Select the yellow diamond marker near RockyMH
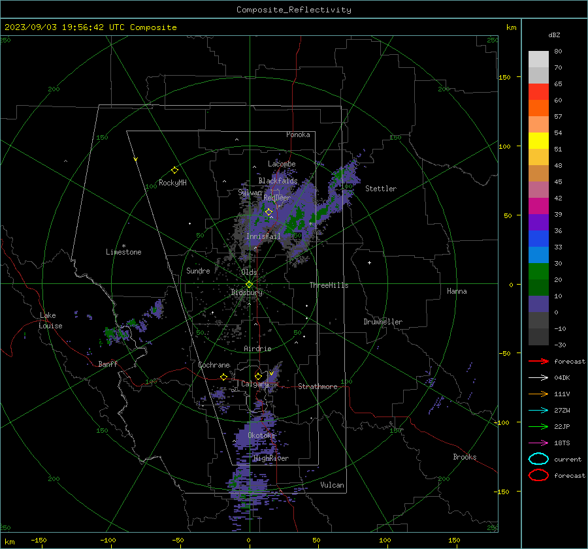Image resolution: width=588 pixels, height=549 pixels. 174,170
